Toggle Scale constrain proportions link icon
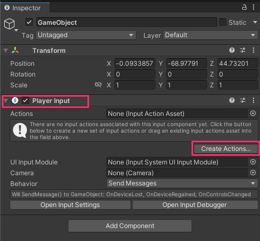260x241 pixels. click(98, 85)
